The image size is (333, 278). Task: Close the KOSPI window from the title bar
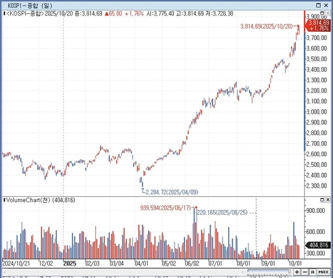click(x=326, y=5)
